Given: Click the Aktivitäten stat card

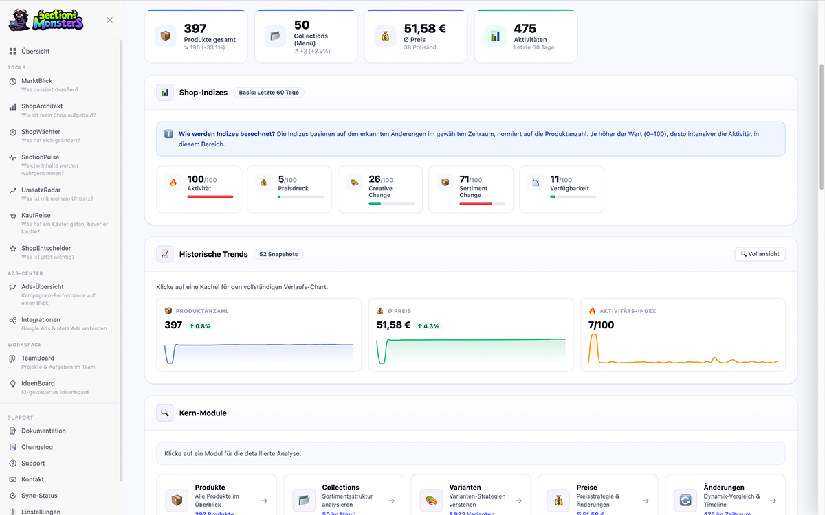Looking at the screenshot, I should pos(526,36).
